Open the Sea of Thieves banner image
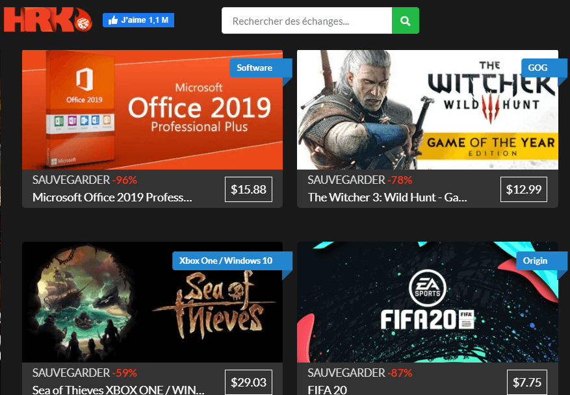This screenshot has width=570, height=395. tap(152, 302)
